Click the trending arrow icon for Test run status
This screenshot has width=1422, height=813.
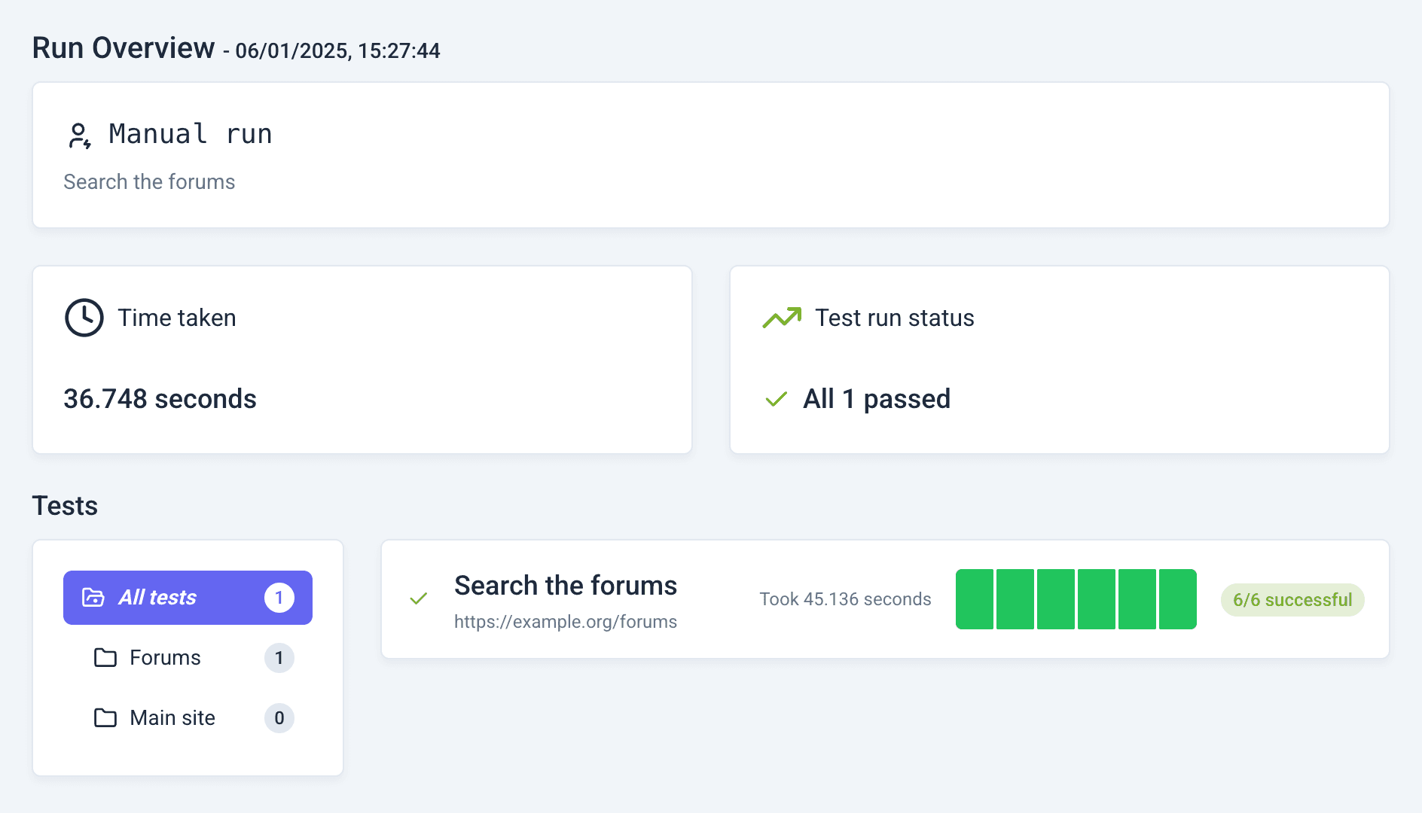pyautogui.click(x=781, y=317)
